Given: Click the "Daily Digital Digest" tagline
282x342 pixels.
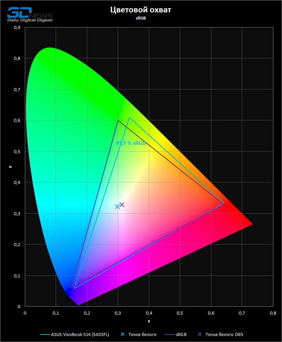Looking at the screenshot, I should pos(30,20).
